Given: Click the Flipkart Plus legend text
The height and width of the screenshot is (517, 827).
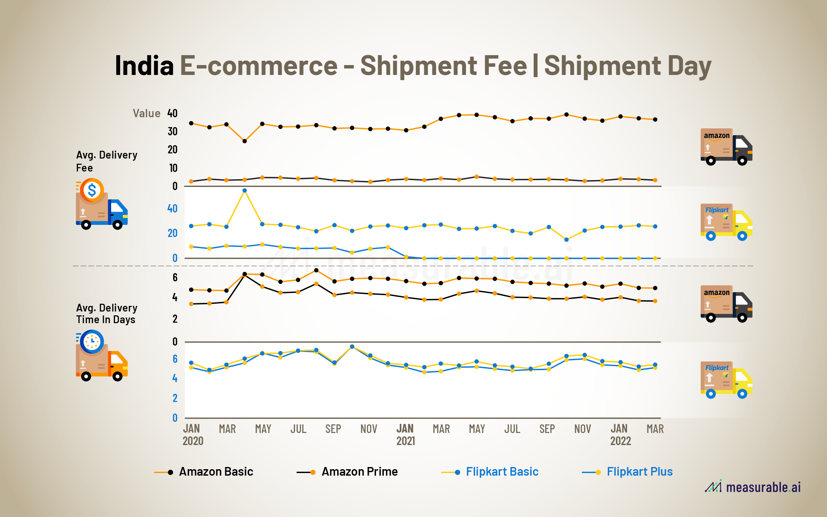Looking at the screenshot, I should pyautogui.click(x=639, y=472).
